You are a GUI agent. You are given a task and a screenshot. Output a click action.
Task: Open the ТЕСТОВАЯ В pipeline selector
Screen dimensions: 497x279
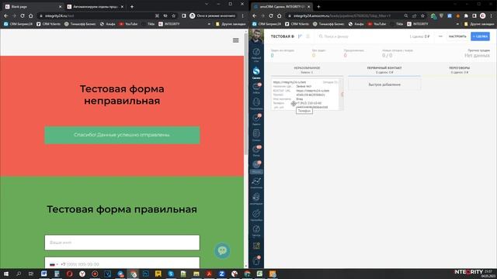tap(282, 36)
